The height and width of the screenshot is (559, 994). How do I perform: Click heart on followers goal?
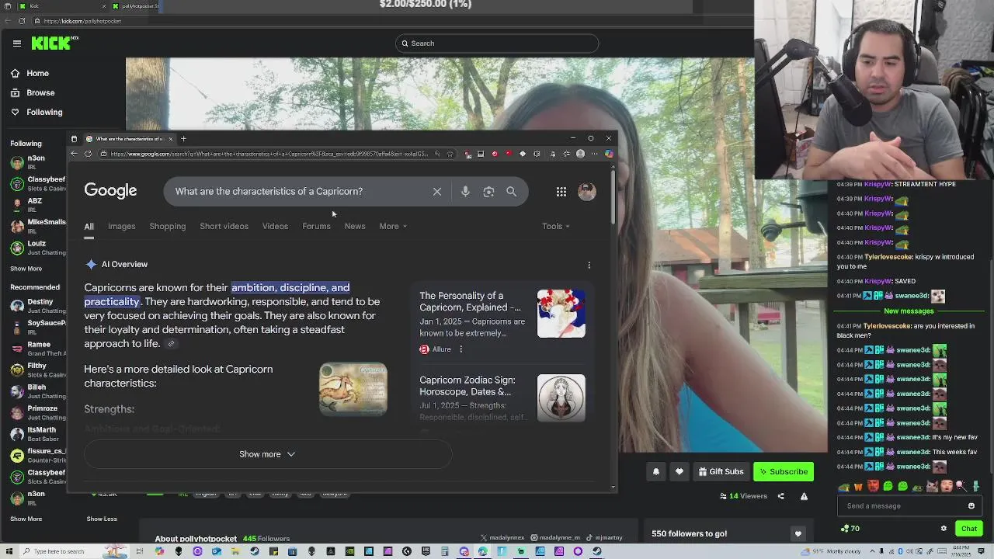[798, 533]
